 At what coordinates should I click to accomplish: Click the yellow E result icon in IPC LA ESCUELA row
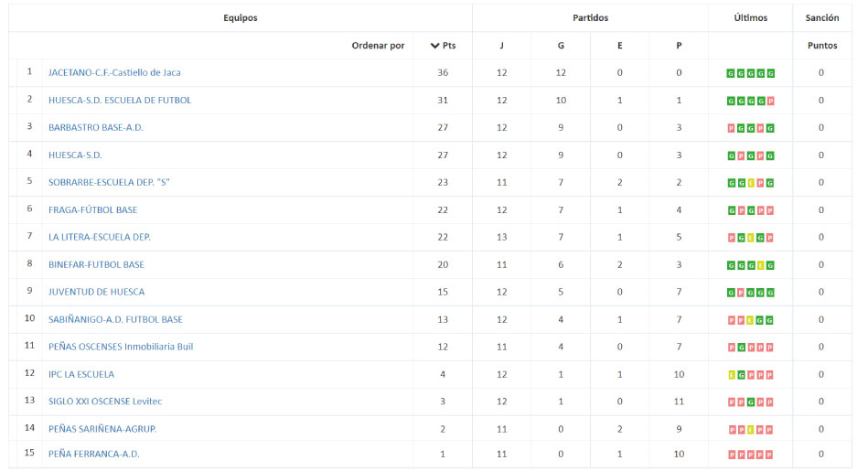click(732, 375)
